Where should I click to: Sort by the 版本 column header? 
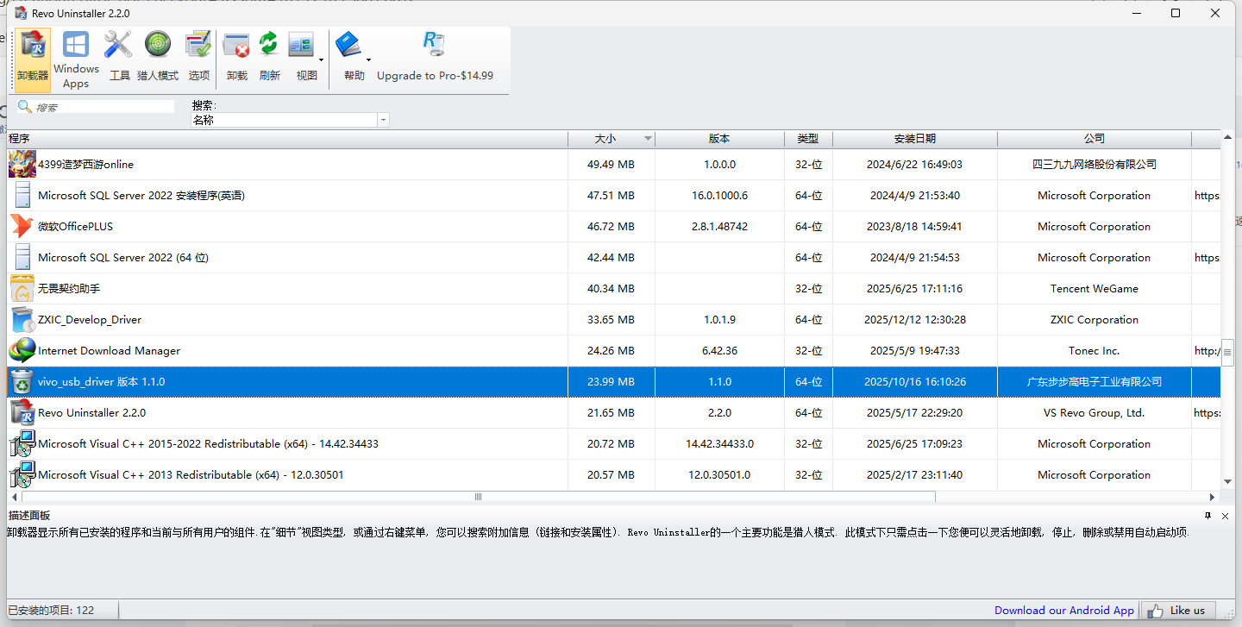click(x=719, y=138)
